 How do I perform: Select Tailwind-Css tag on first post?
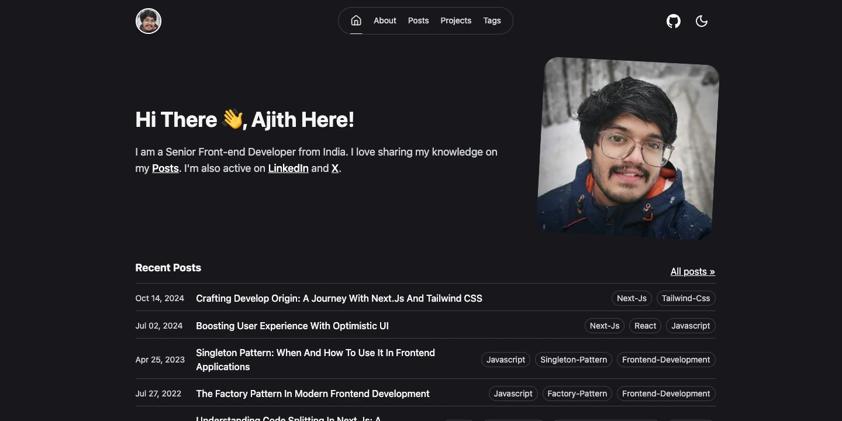(686, 298)
